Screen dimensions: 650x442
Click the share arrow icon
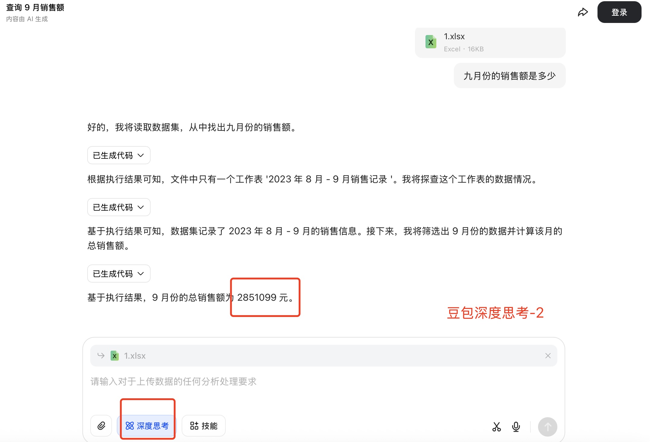point(583,12)
